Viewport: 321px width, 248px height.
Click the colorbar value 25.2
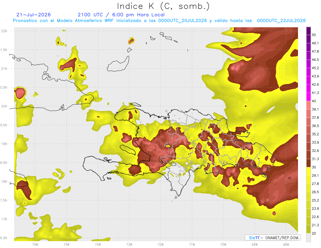point(315,200)
